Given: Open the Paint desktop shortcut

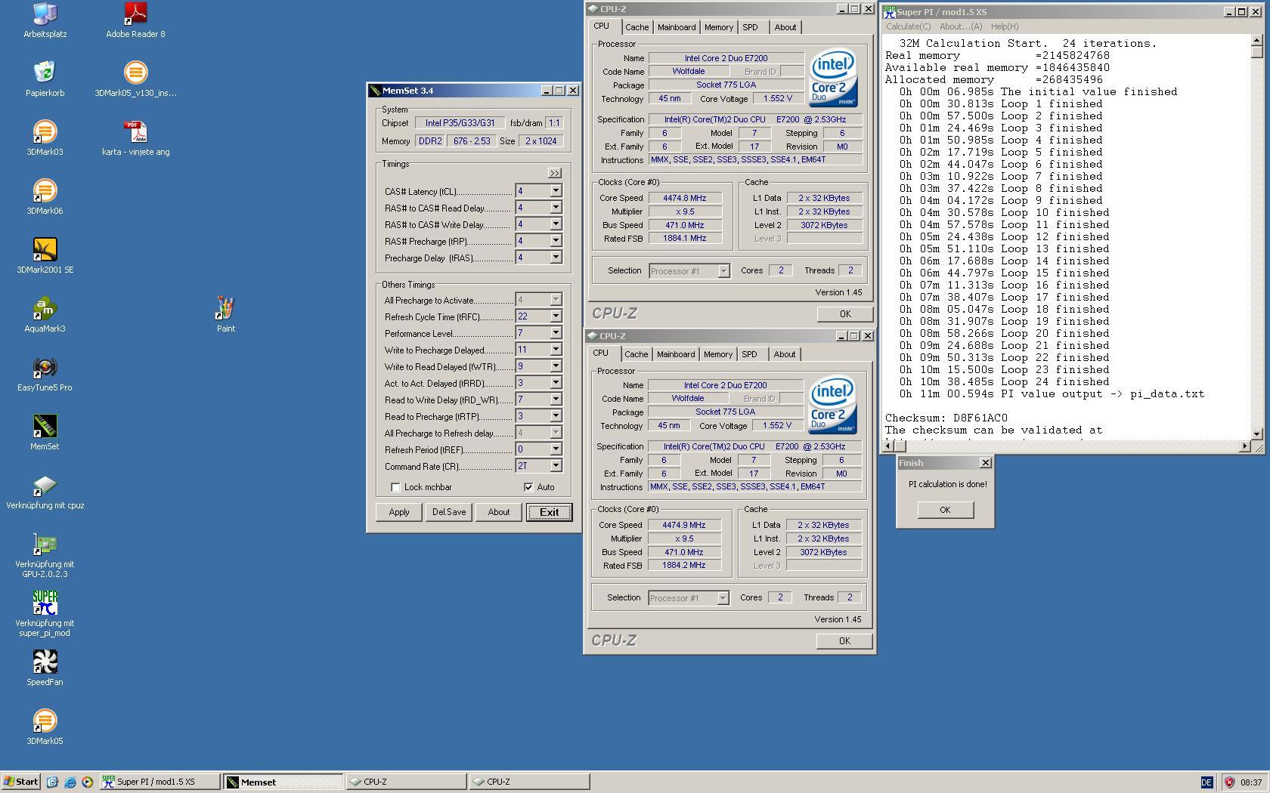Looking at the screenshot, I should pos(225,309).
